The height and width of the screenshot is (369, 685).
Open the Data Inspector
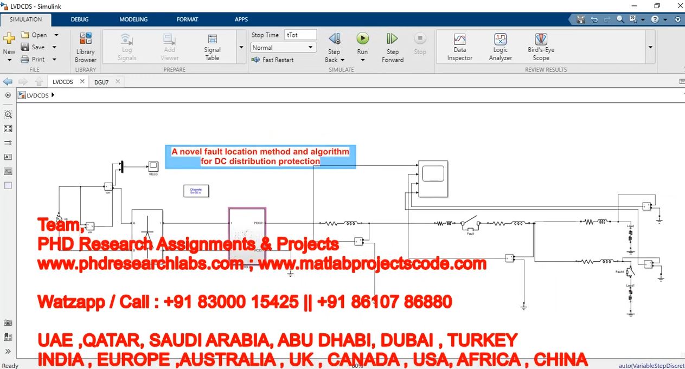(460, 47)
